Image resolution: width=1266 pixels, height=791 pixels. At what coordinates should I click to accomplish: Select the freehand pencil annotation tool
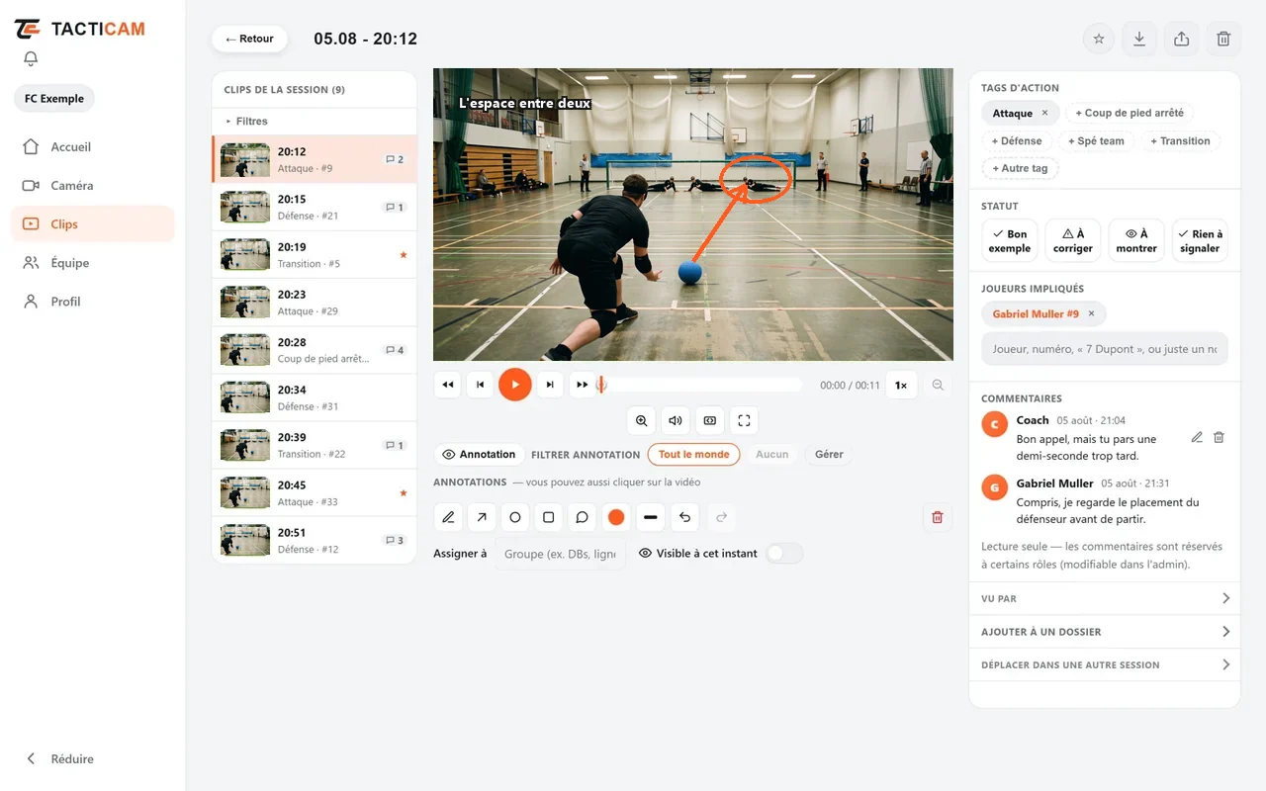448,517
